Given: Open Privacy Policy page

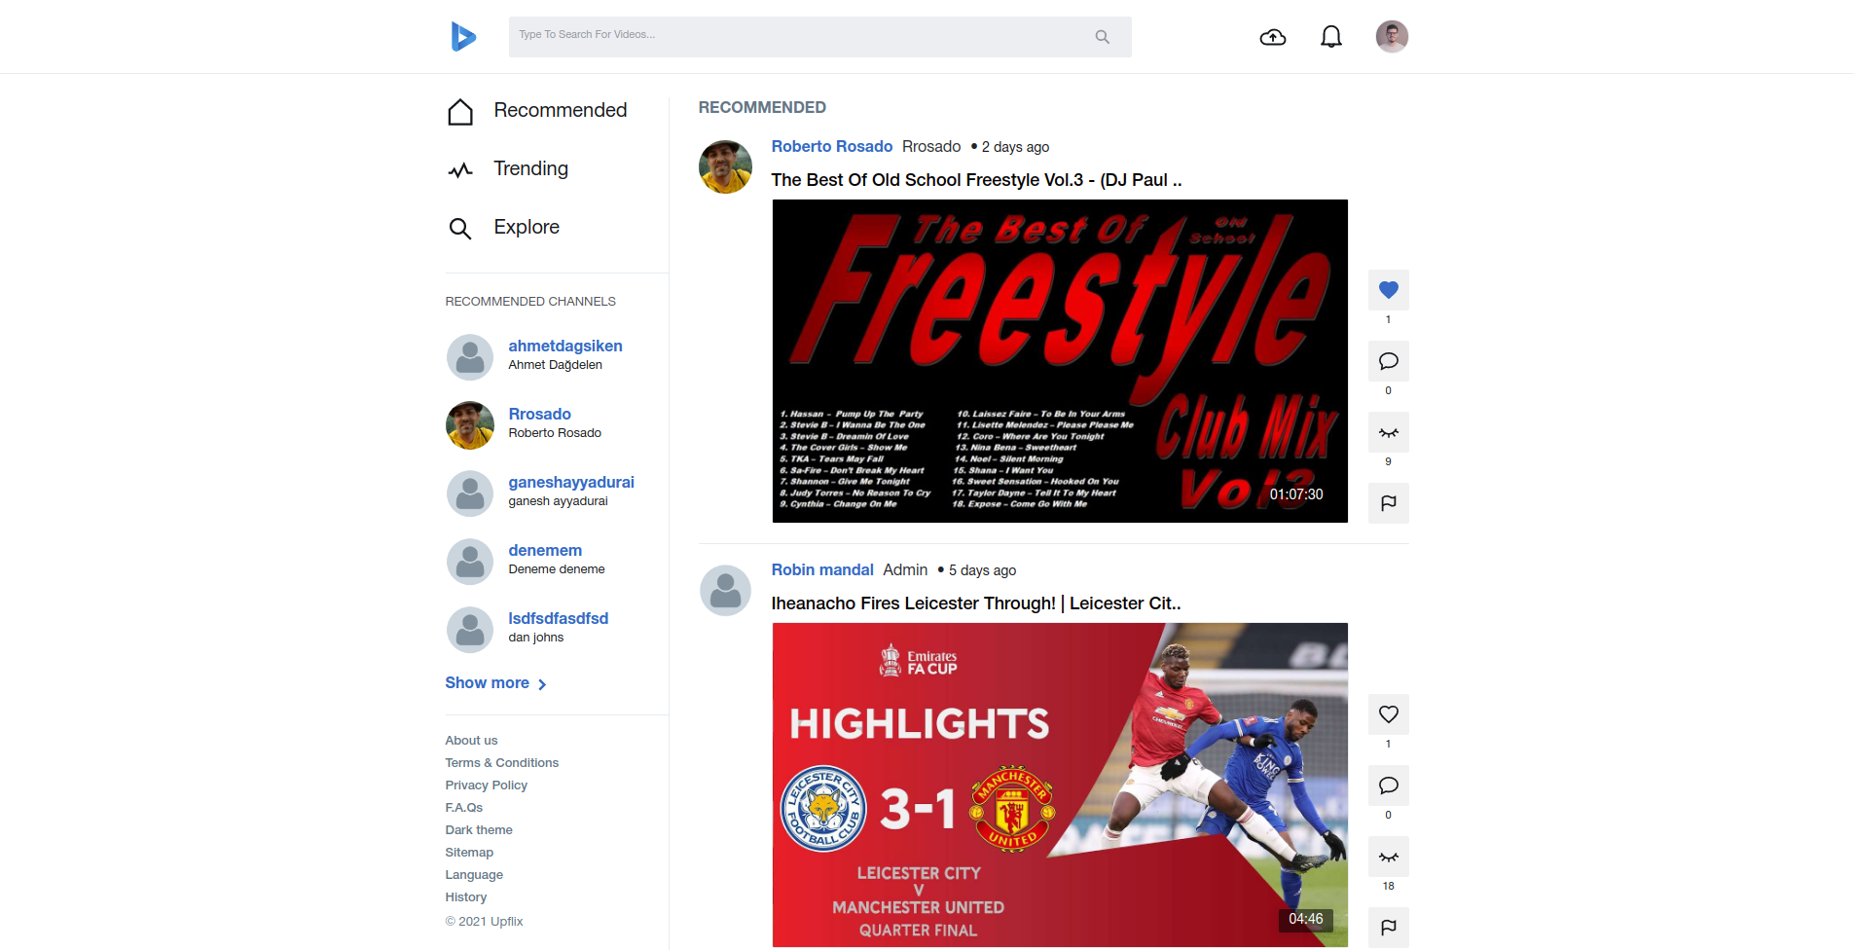Looking at the screenshot, I should [x=487, y=786].
